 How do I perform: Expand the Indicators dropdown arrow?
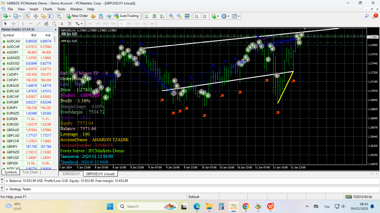coord(218,16)
